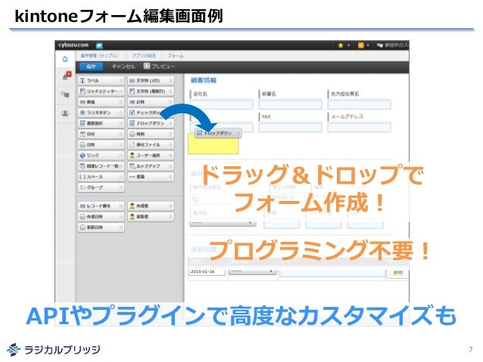Go to アプリの設定 breadcrumb
The image size is (483, 362).
coord(144,56)
